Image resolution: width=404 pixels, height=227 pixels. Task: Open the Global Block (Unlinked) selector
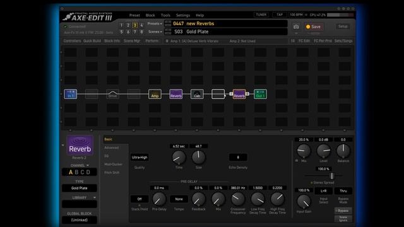[x=80, y=220]
